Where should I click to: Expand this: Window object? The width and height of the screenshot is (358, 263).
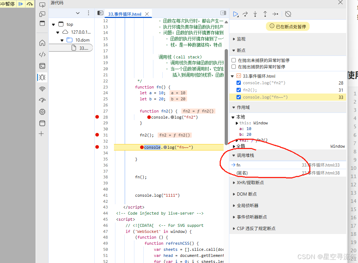coord(237,123)
